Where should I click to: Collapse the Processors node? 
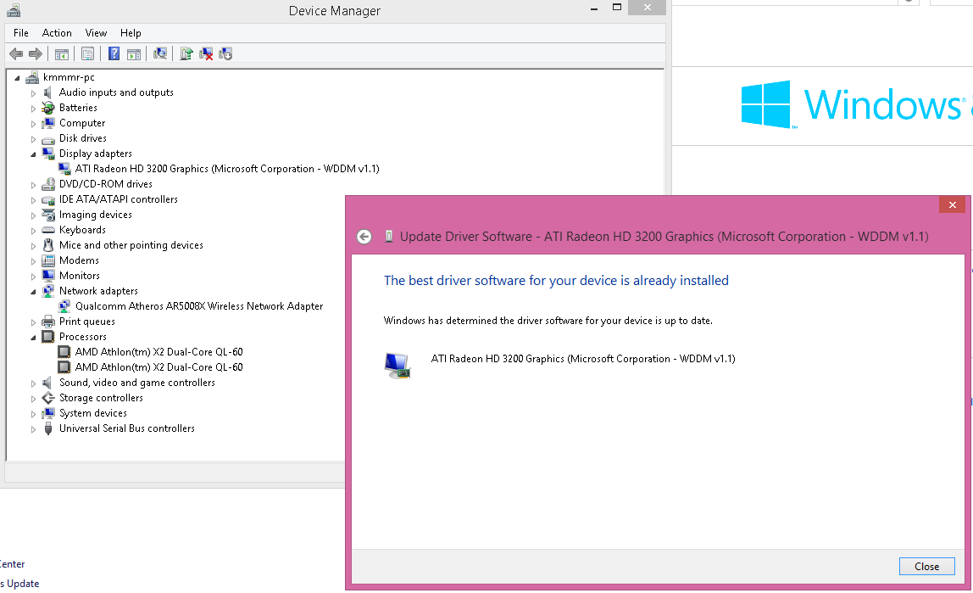click(x=34, y=337)
